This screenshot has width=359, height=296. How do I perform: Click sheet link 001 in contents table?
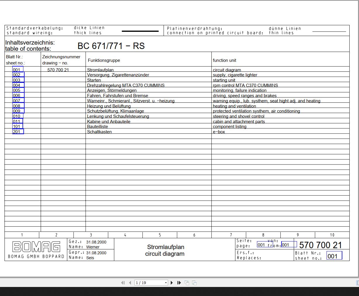[x=18, y=69]
